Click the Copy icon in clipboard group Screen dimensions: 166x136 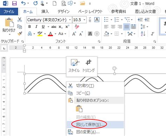coord(20,27)
